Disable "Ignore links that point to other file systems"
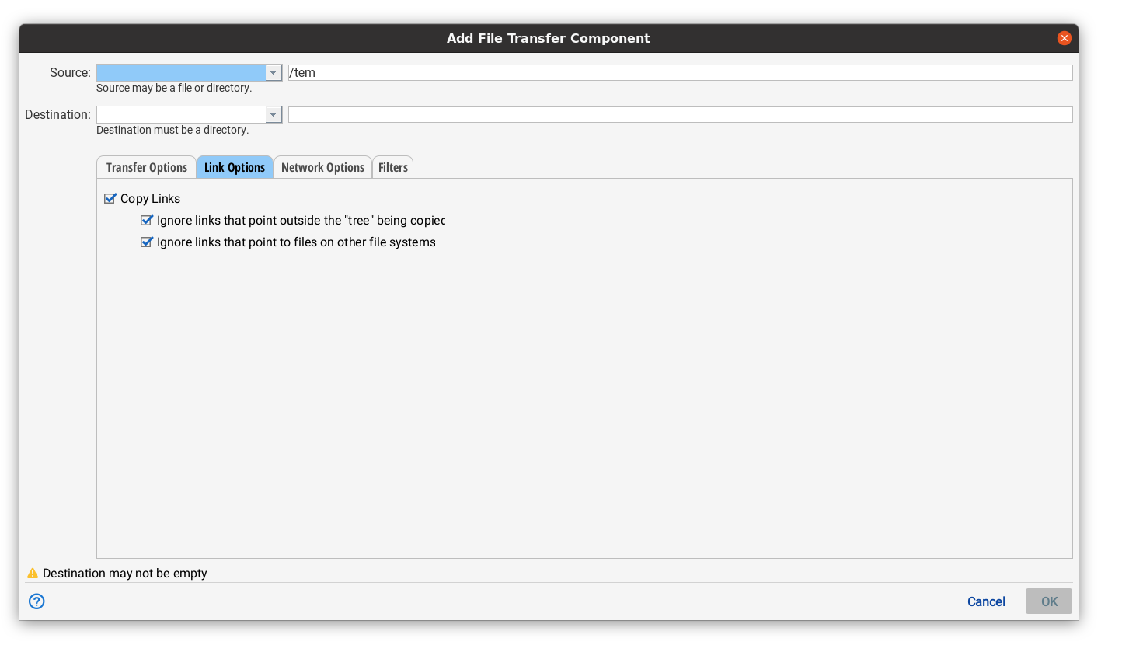The width and height of the screenshot is (1136, 666). pyautogui.click(x=147, y=242)
